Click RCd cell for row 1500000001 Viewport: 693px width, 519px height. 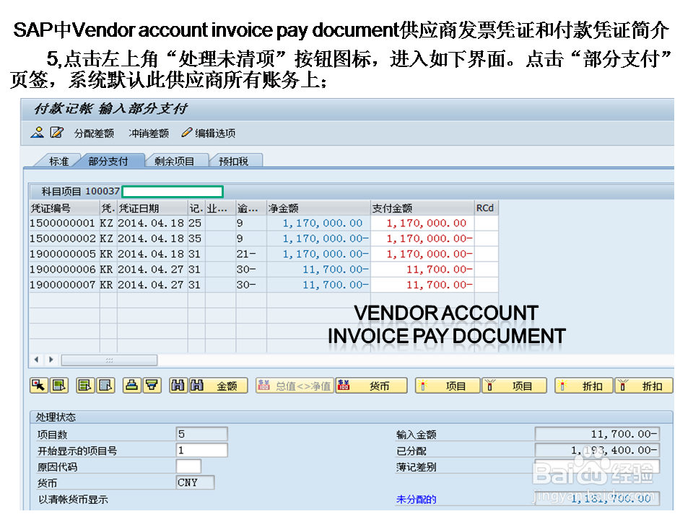(x=486, y=223)
